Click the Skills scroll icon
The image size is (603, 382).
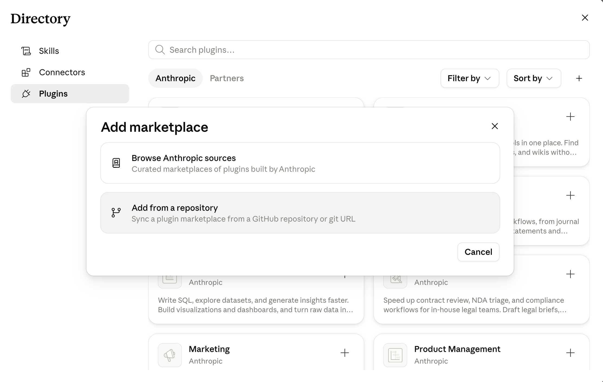click(26, 51)
